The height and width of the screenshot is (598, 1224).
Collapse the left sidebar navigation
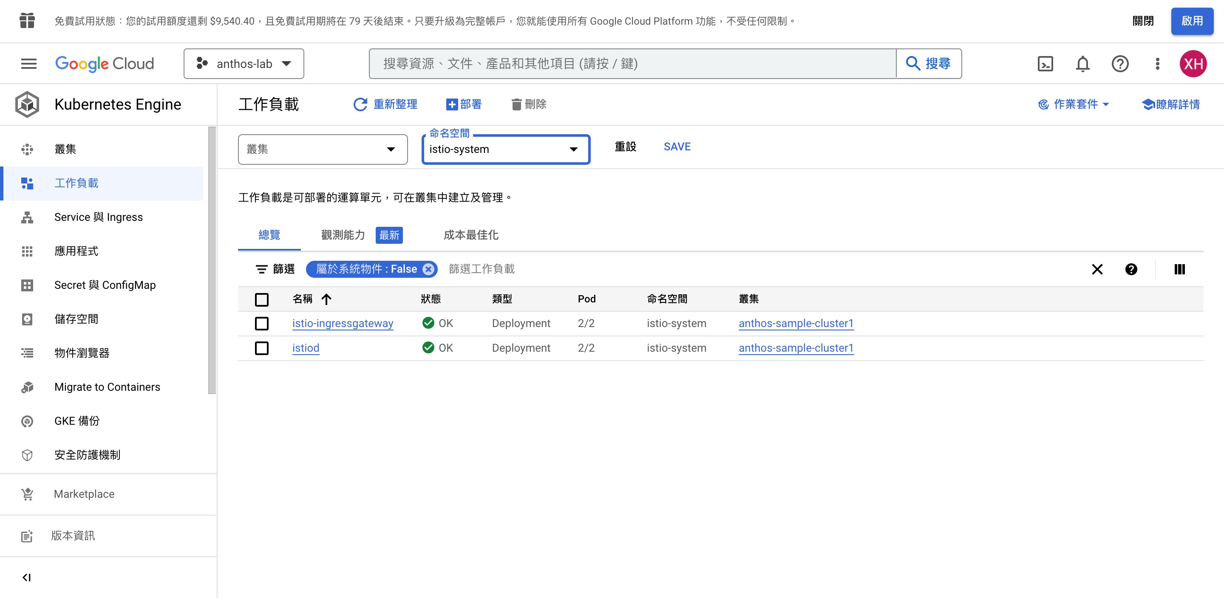point(27,577)
